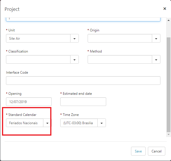Click the Save button
Image resolution: width=171 pixels, height=161 pixels.
[138, 151]
